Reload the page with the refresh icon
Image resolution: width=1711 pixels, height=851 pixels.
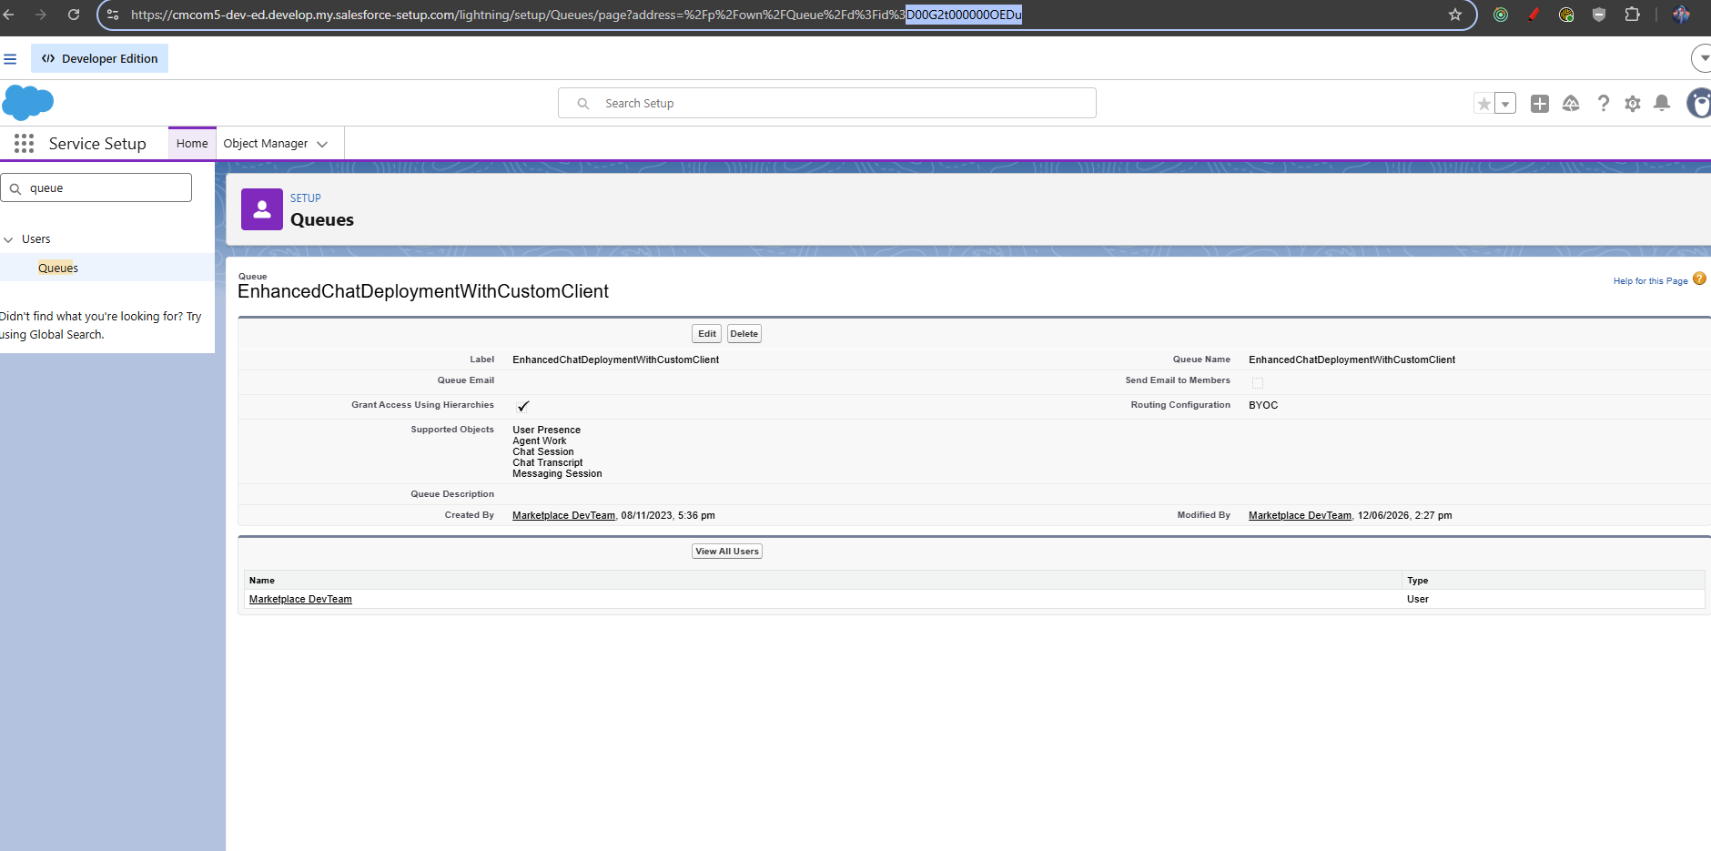(x=74, y=15)
